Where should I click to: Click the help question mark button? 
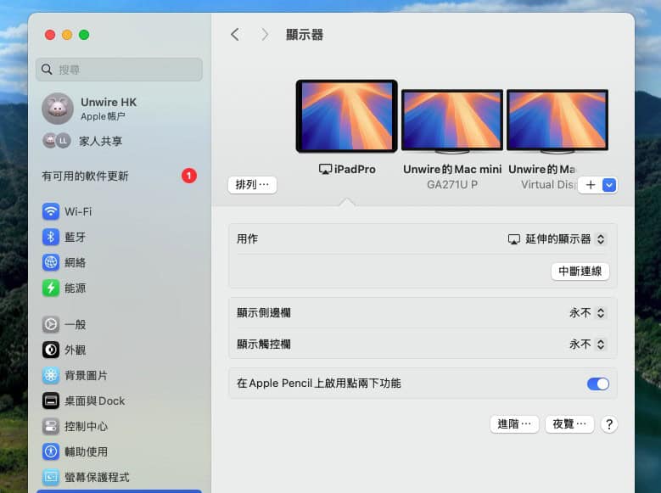pyautogui.click(x=608, y=423)
